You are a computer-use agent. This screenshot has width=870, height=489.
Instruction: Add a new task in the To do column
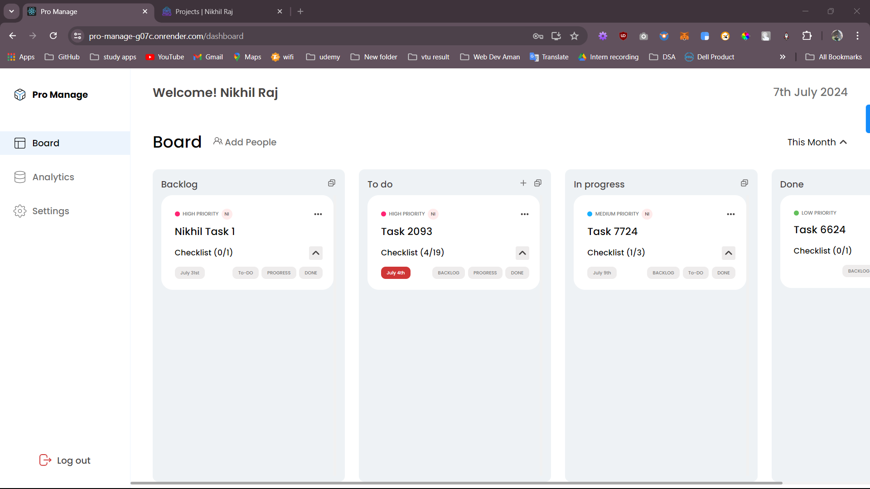[523, 183]
